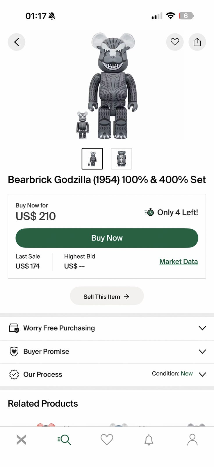This screenshot has width=214, height=467.
Task: Expand the Buyer Promise chevron
Action: tap(202, 351)
